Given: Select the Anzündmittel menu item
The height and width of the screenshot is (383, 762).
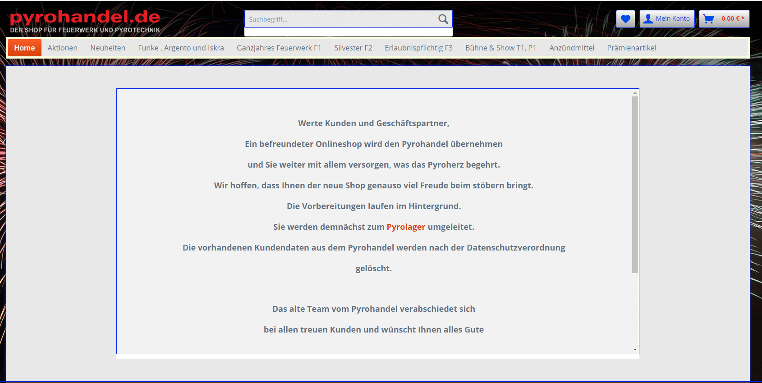Looking at the screenshot, I should tap(572, 48).
